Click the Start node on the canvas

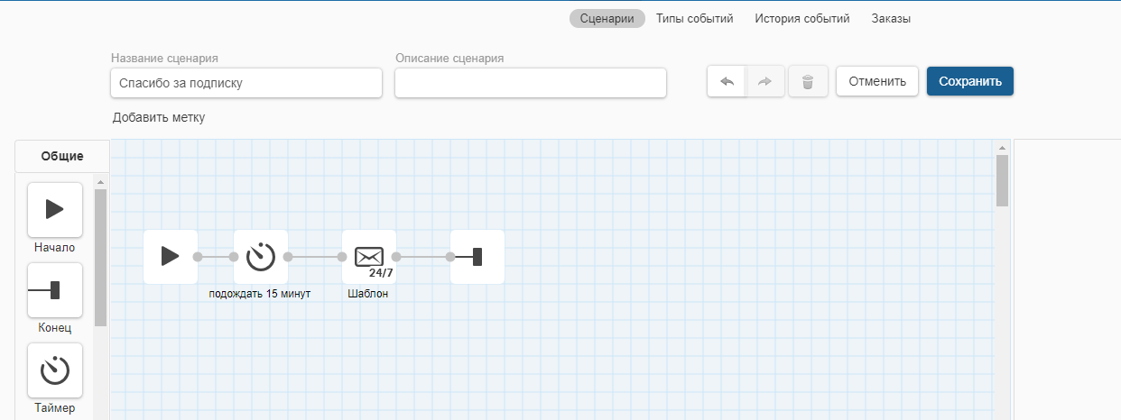170,257
